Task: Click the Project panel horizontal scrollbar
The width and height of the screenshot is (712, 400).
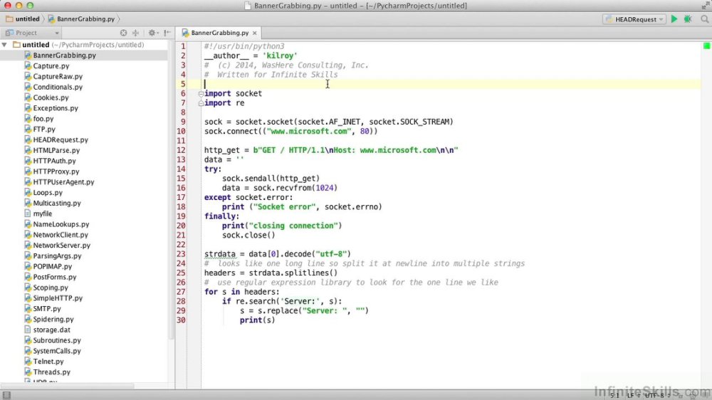Action: 67,386
